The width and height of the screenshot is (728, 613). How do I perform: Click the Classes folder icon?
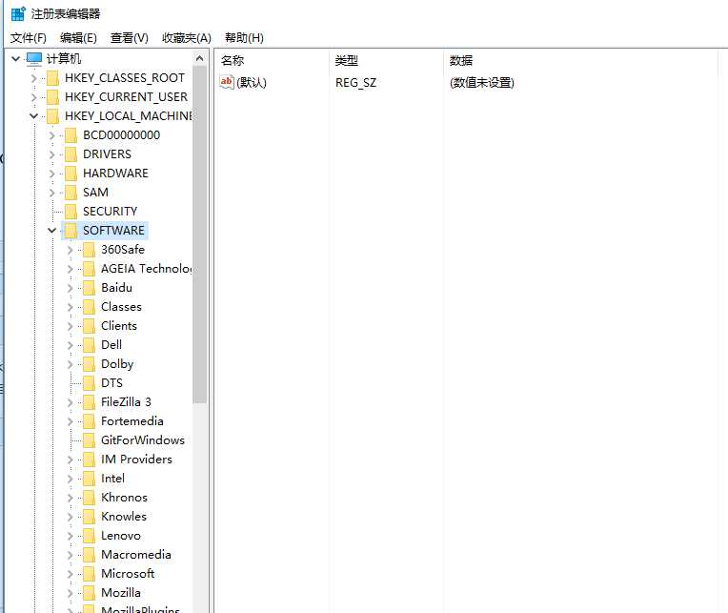coord(90,307)
